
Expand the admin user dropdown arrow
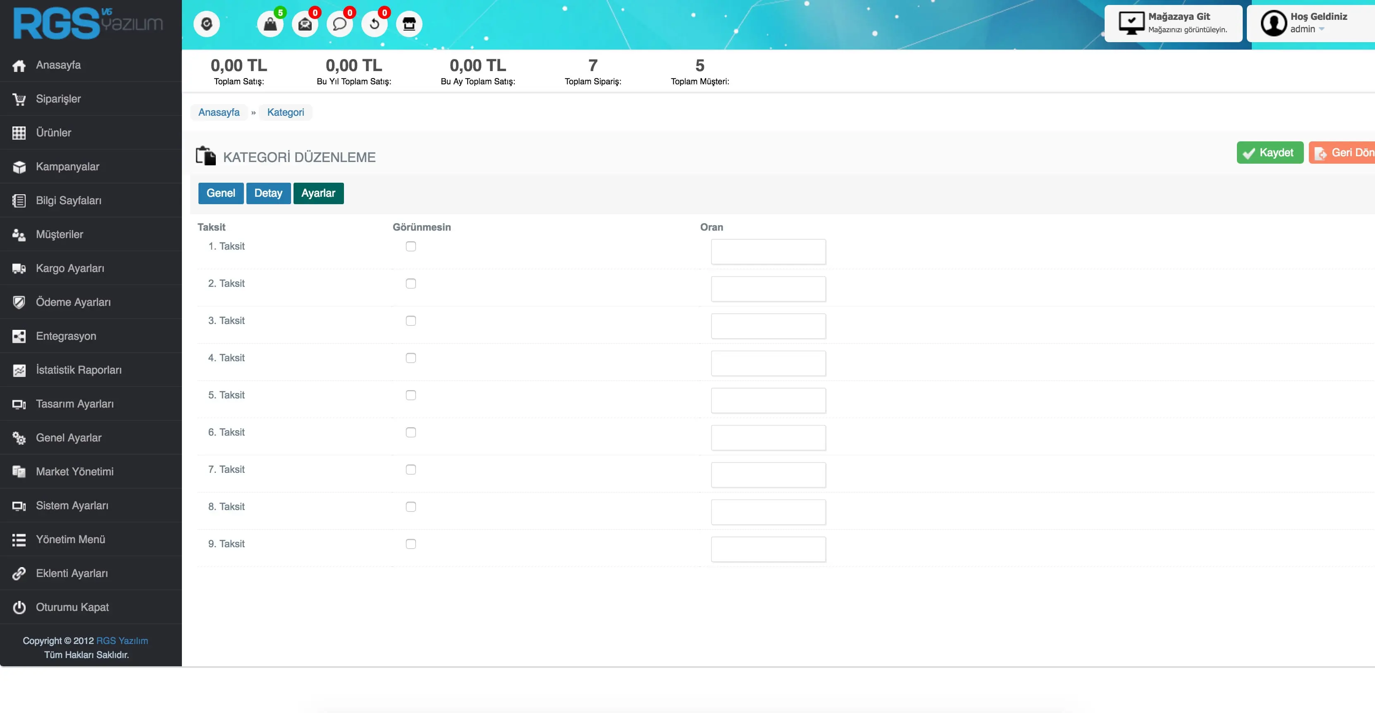pyautogui.click(x=1322, y=29)
